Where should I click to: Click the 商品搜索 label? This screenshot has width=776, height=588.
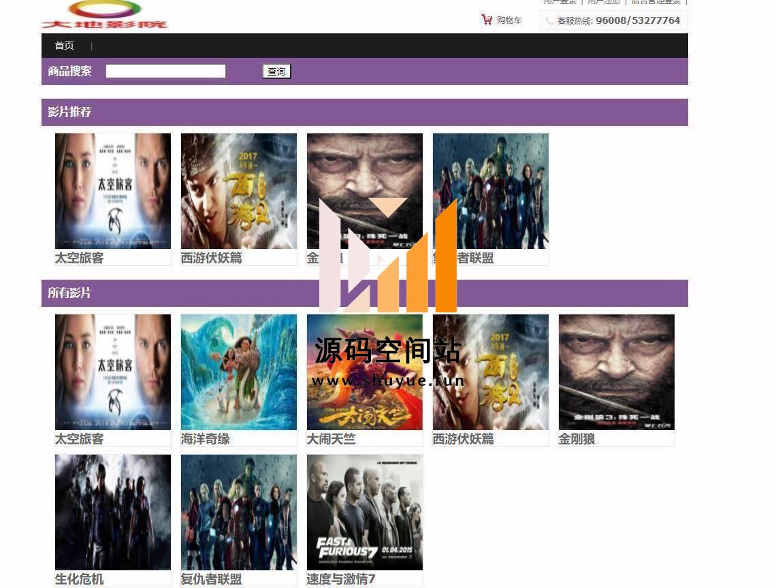coord(70,71)
